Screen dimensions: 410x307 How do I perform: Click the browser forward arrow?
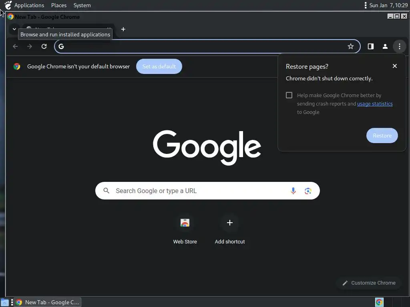point(30,46)
